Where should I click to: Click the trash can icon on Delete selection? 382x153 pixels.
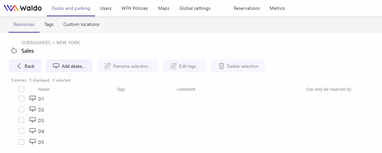(221, 66)
